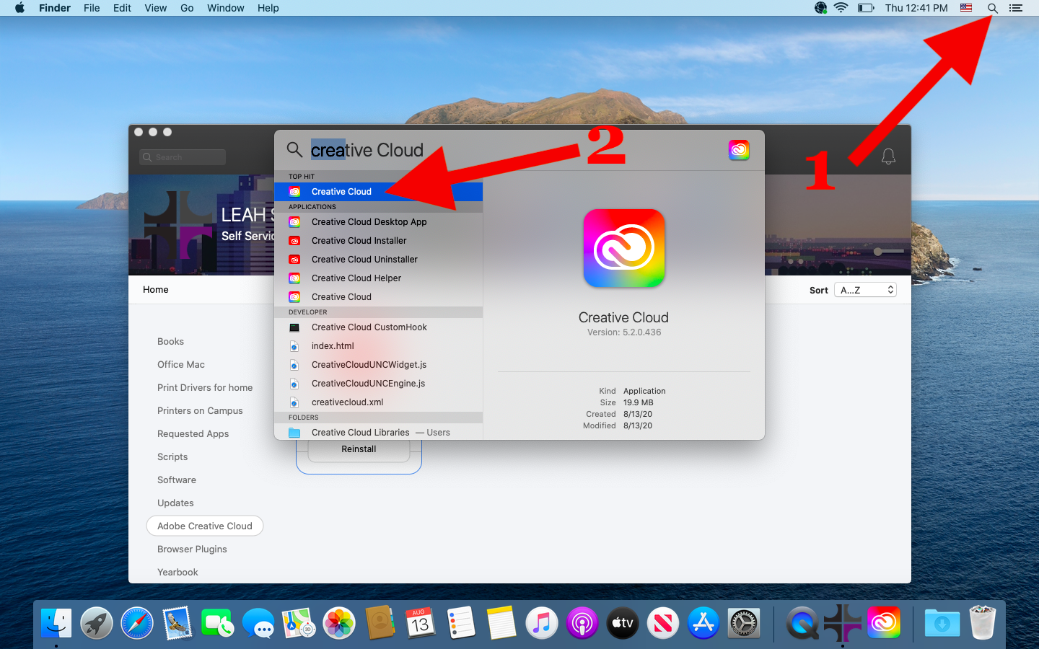
Task: Open the Help menu
Action: 268,8
